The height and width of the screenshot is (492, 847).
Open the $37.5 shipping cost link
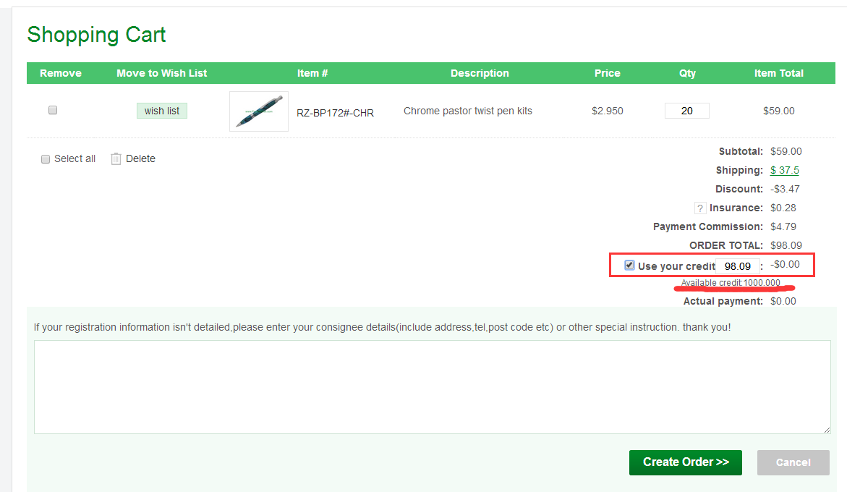[x=784, y=170]
